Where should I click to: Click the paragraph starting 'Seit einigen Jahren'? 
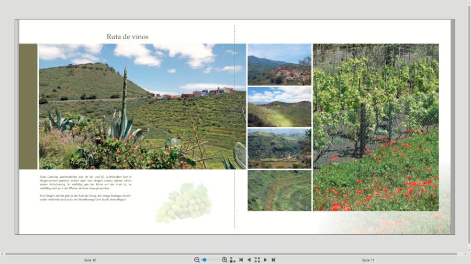pyautogui.click(x=86, y=198)
